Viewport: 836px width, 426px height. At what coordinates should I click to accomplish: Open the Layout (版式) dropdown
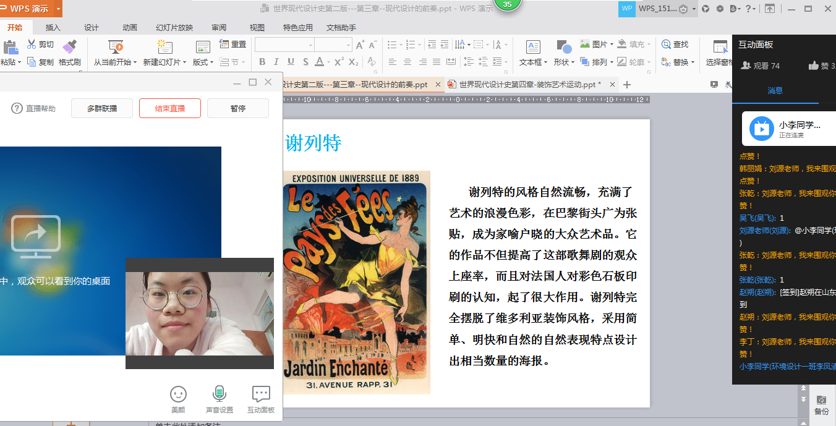(x=211, y=62)
